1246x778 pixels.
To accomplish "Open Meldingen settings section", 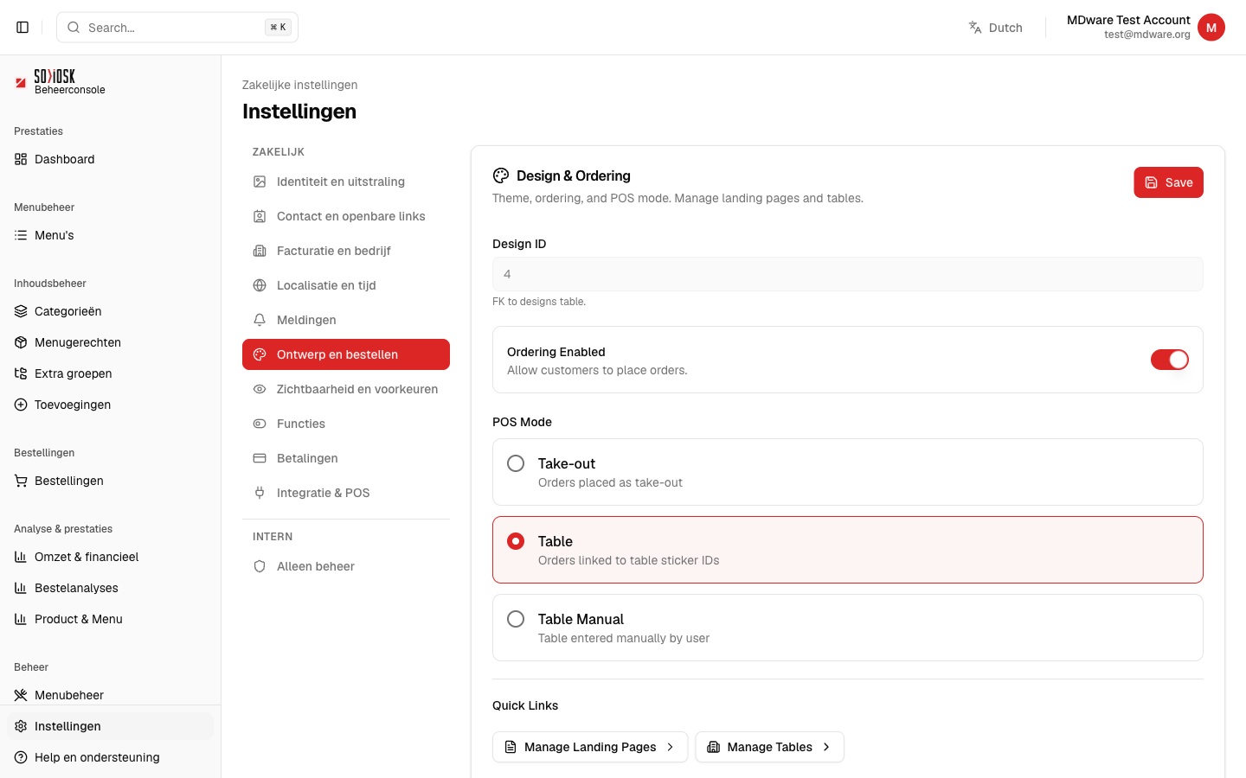I will coord(346,320).
